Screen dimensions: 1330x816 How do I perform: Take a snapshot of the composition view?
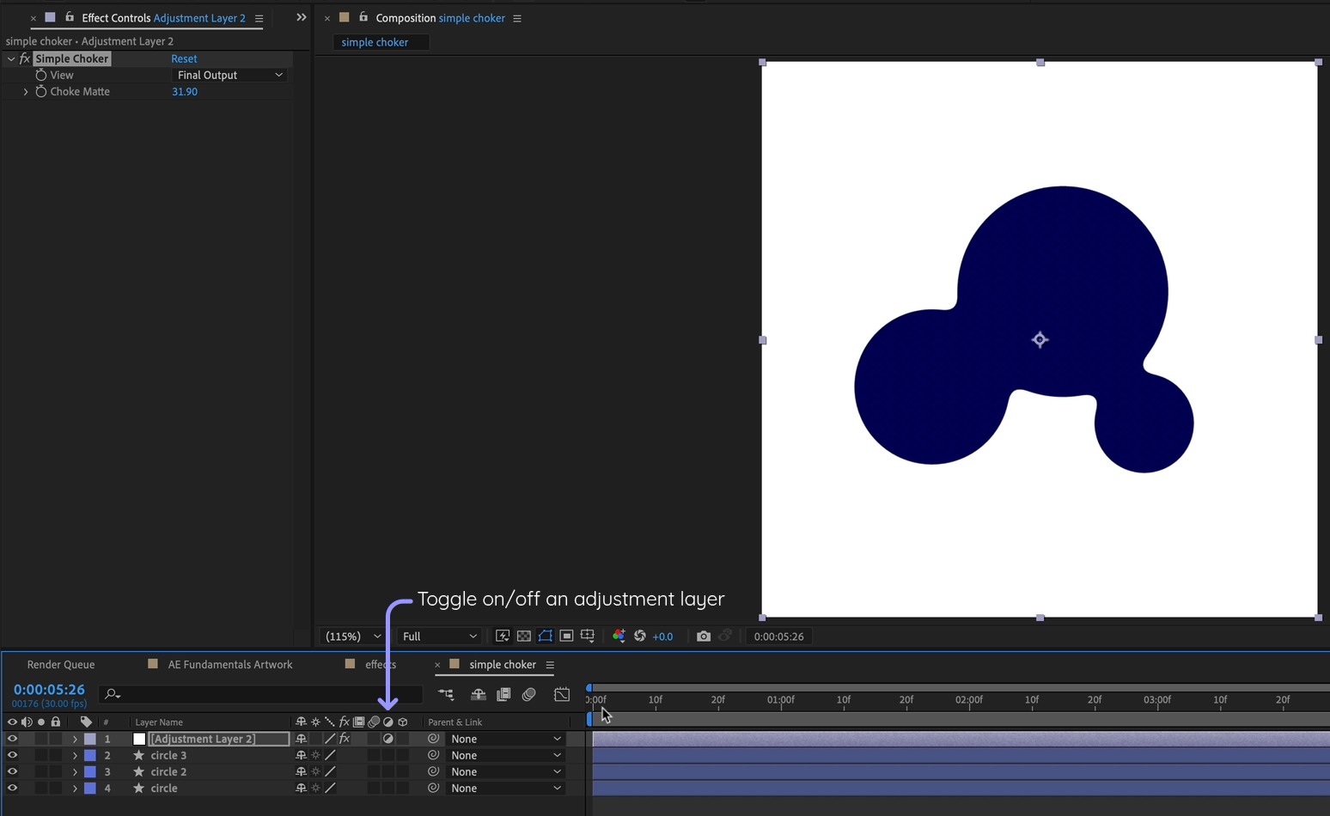coord(704,636)
